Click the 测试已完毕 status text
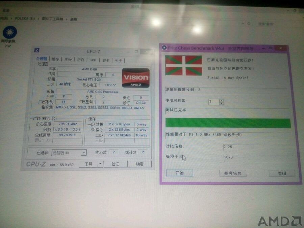This screenshot has width=304, height=228. click(x=176, y=110)
